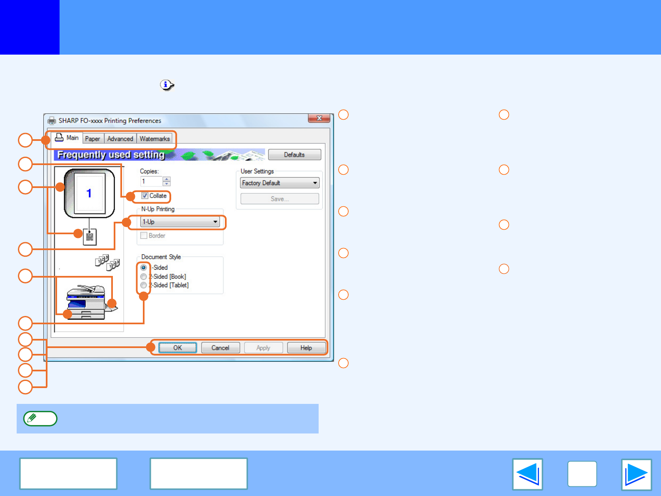The image size is (661, 496).
Task: Select 2-Sided [Book] radio option
Action: pos(144,277)
